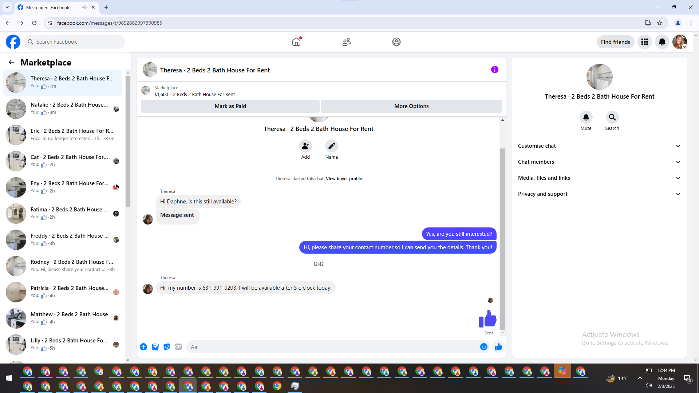
Task: Open Windows Start menu
Action: pyautogui.click(x=9, y=378)
